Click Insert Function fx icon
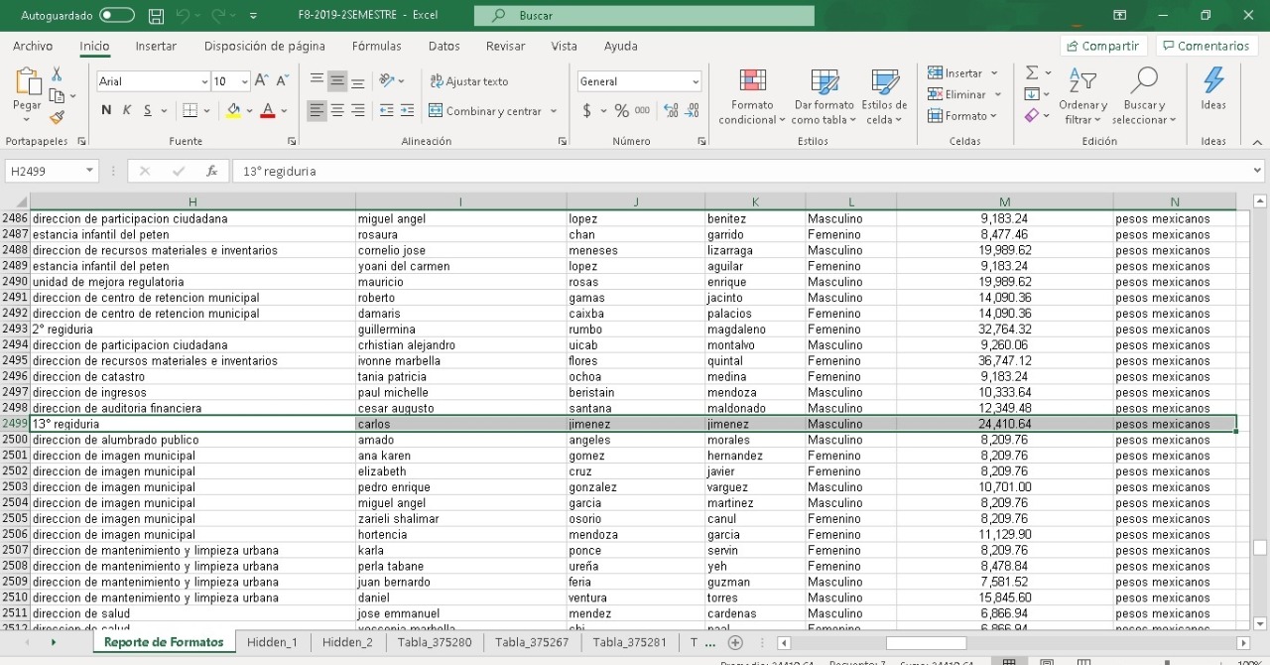The image size is (1270, 665). pos(211,171)
